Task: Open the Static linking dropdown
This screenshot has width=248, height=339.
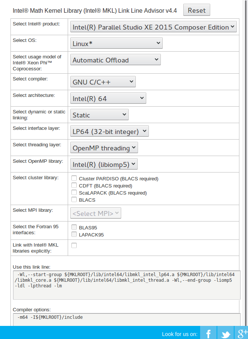Action: [x=99, y=114]
